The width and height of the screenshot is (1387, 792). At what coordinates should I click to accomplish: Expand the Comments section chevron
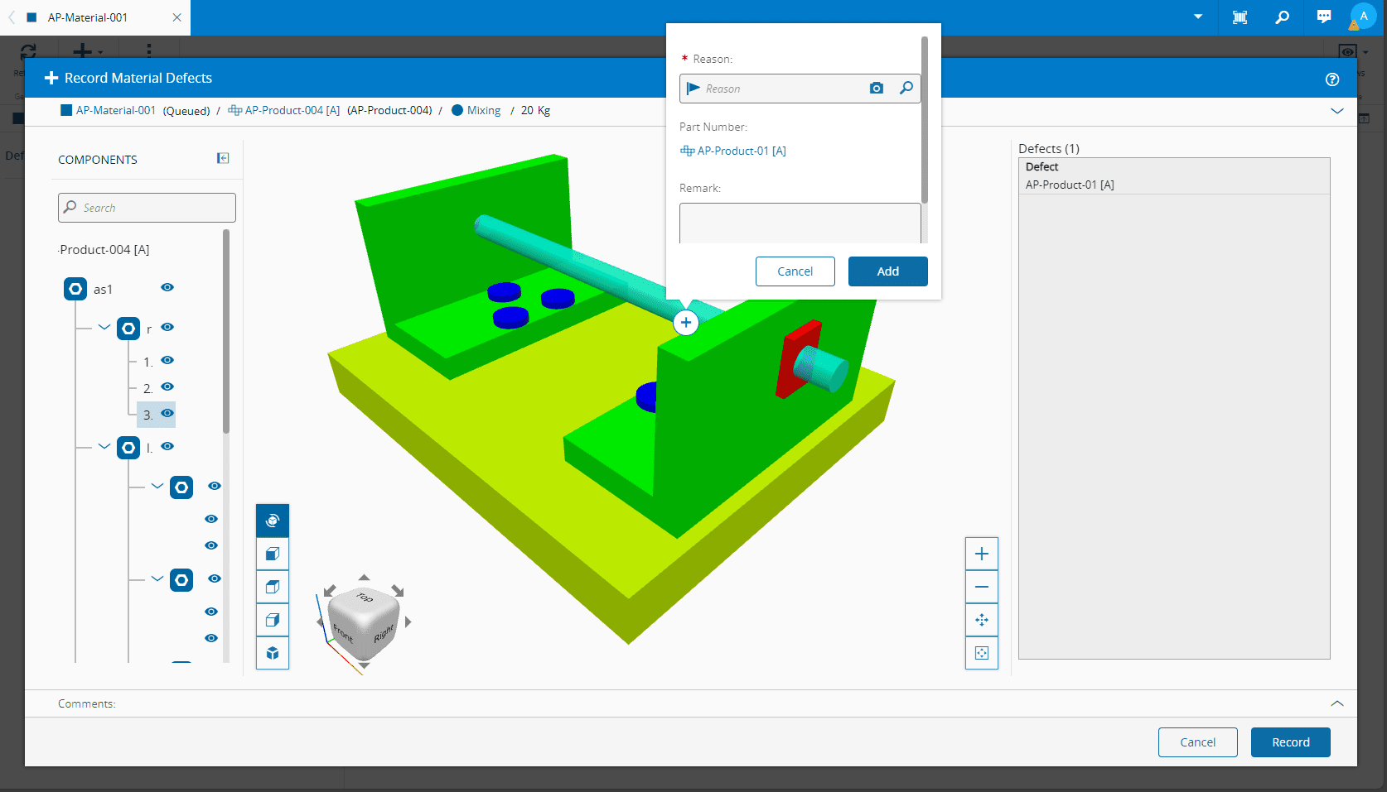click(1337, 703)
